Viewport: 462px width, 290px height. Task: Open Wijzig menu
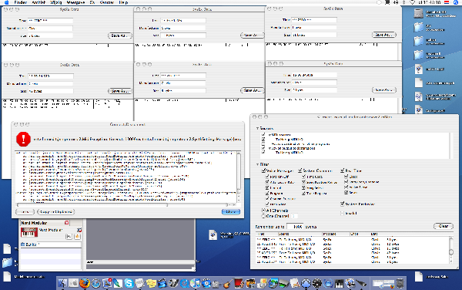tap(56, 2)
